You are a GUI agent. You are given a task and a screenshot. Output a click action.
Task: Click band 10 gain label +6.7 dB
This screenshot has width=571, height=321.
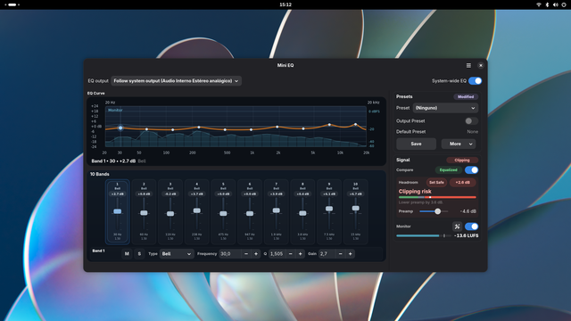click(355, 194)
